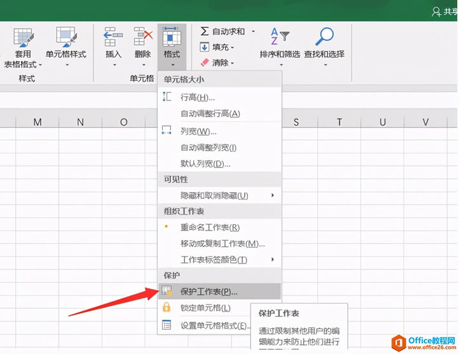Viewport: 459px width, 354px height.
Task: Click the Format as Table icon
Action: tap(23, 38)
